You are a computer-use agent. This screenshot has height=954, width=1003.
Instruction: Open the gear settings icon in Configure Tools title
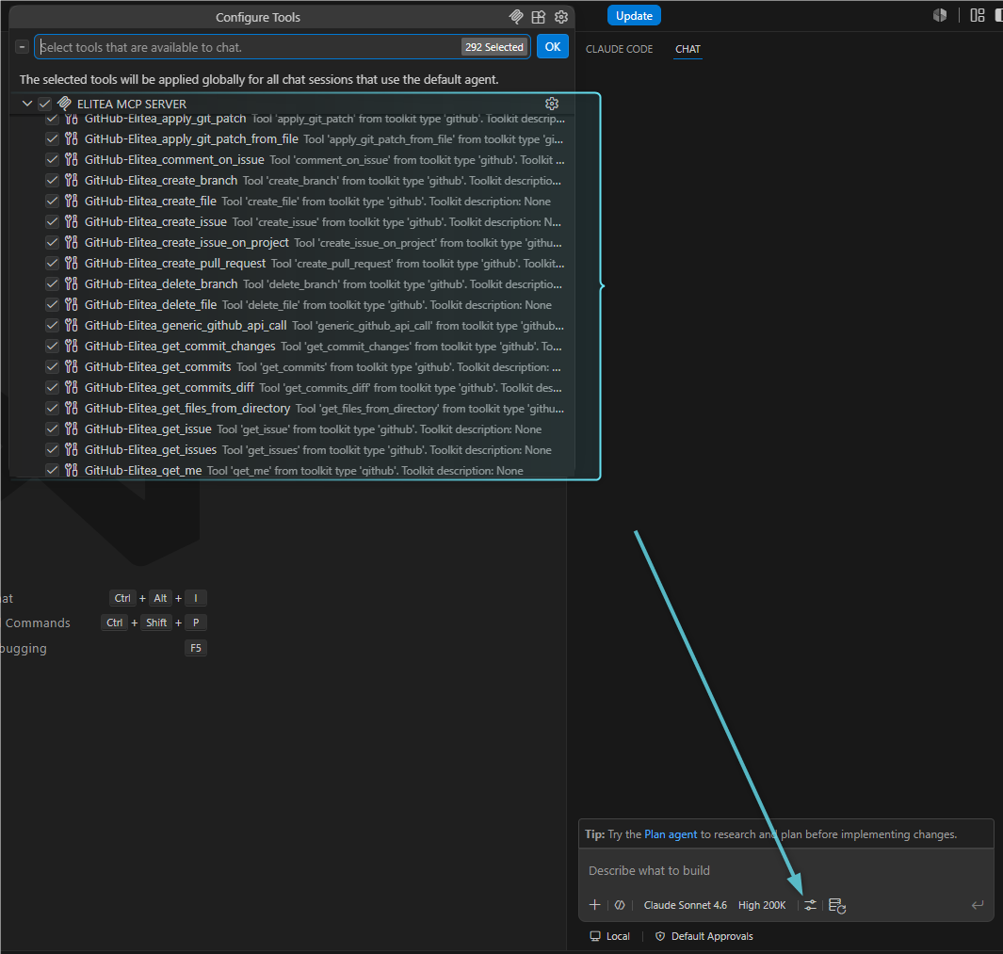point(561,17)
